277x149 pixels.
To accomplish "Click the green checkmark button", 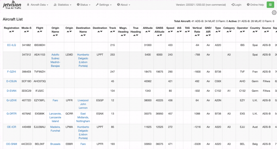I will pyautogui.click(x=270, y=5).
